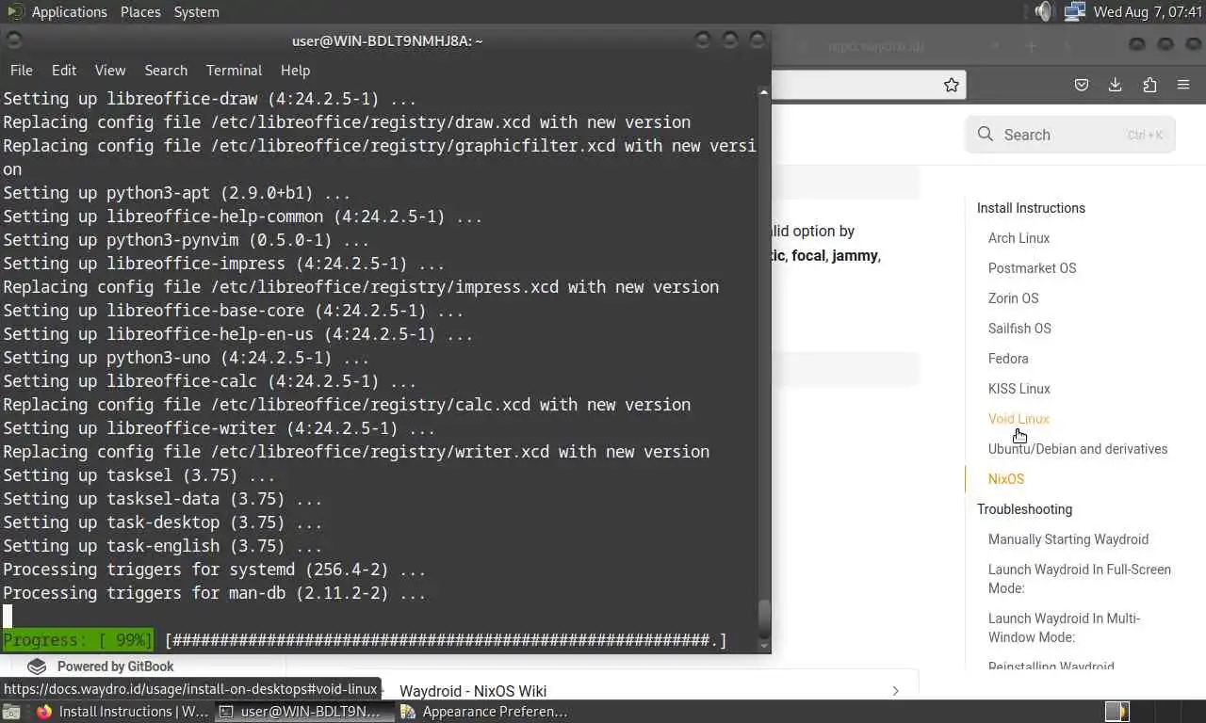Click the Firefox icon in the taskbar
The image size is (1206, 723).
coord(43,712)
